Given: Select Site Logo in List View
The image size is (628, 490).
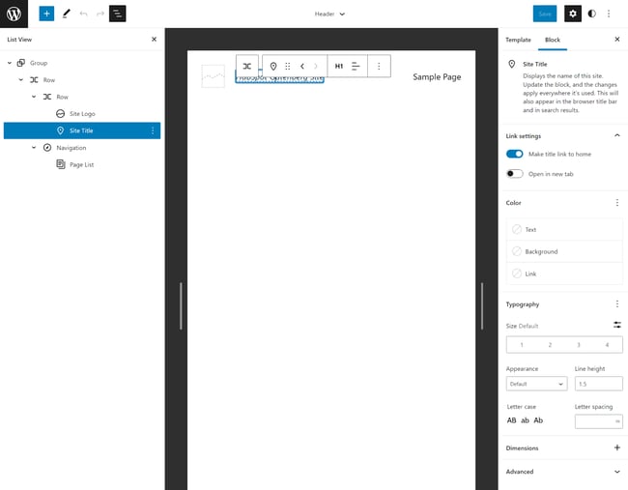Looking at the screenshot, I should [82, 114].
